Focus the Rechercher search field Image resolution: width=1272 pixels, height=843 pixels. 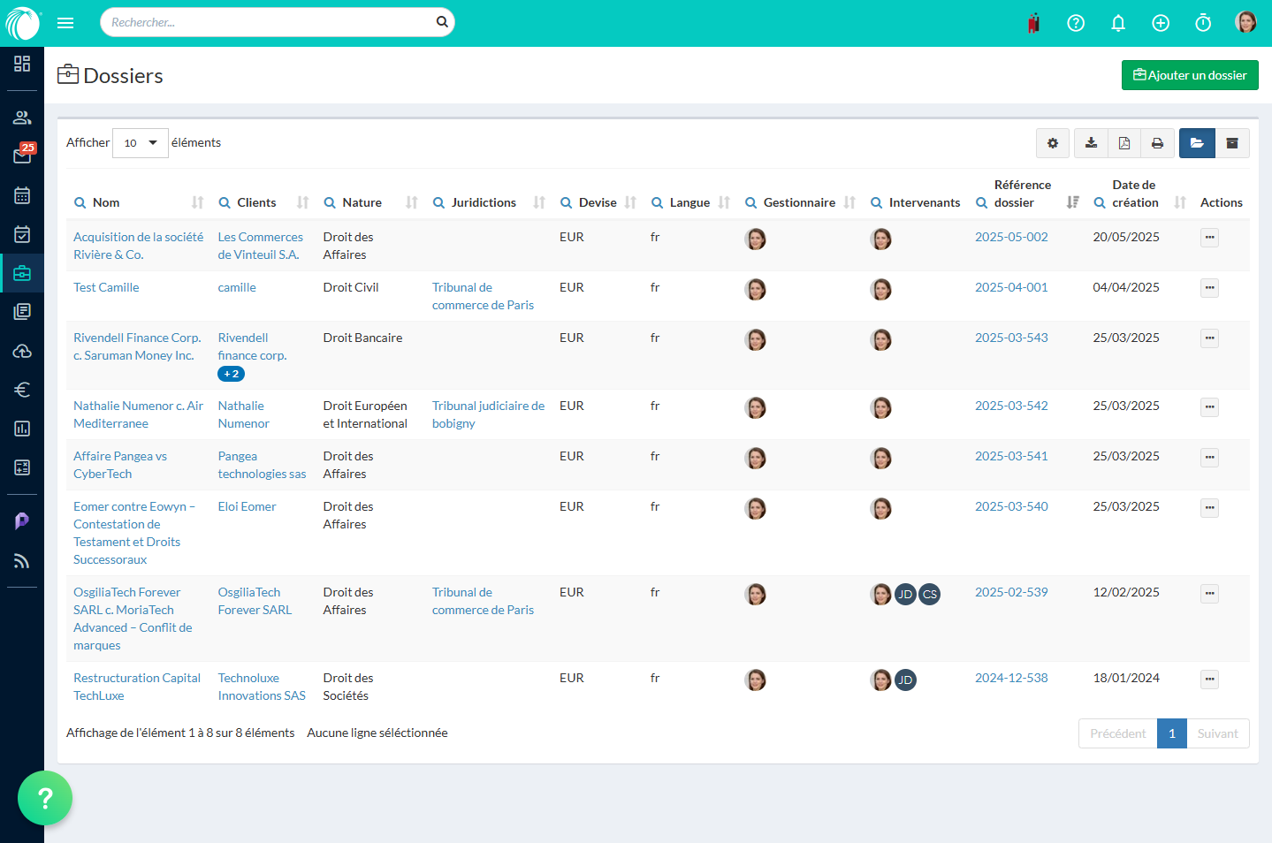pos(270,22)
